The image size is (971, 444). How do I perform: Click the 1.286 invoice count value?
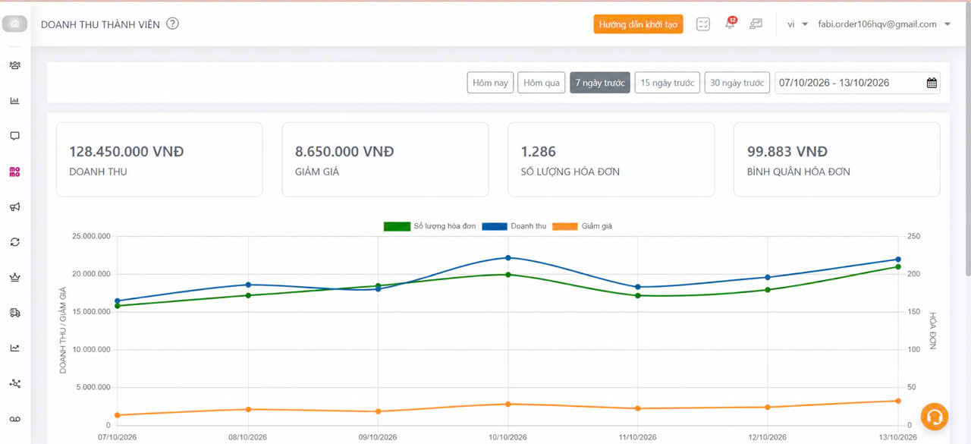point(539,152)
